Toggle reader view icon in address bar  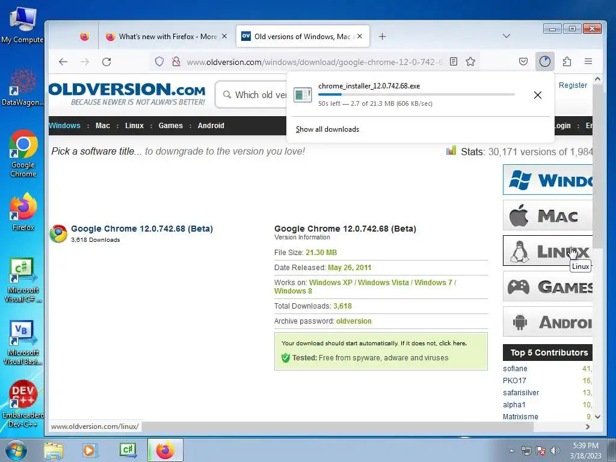(x=454, y=61)
